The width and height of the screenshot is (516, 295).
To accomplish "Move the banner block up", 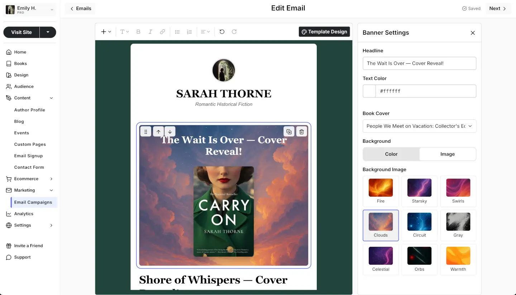I will 158,132.
